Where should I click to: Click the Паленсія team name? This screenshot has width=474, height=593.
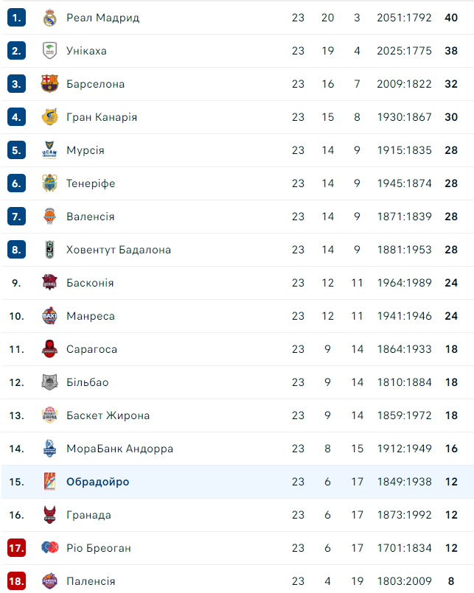point(91,581)
